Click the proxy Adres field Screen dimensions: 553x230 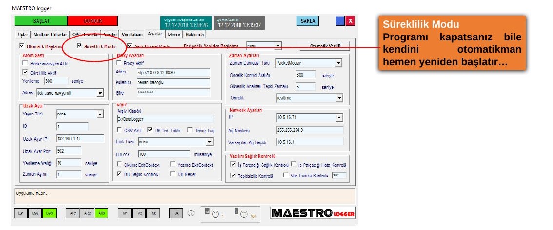point(173,73)
